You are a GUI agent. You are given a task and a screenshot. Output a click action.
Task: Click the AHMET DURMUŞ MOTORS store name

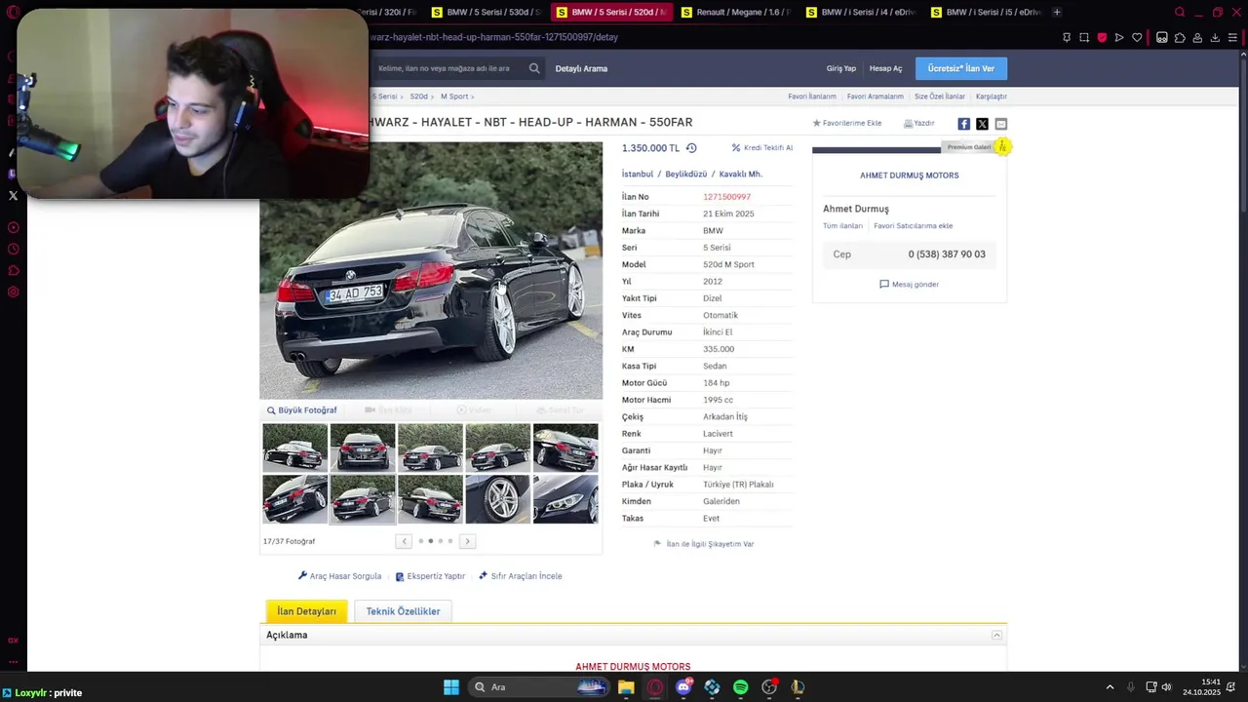tap(909, 175)
